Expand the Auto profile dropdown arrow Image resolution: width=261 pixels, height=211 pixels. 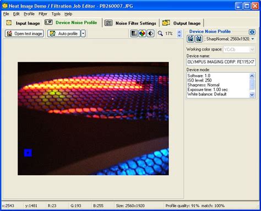[83, 34]
